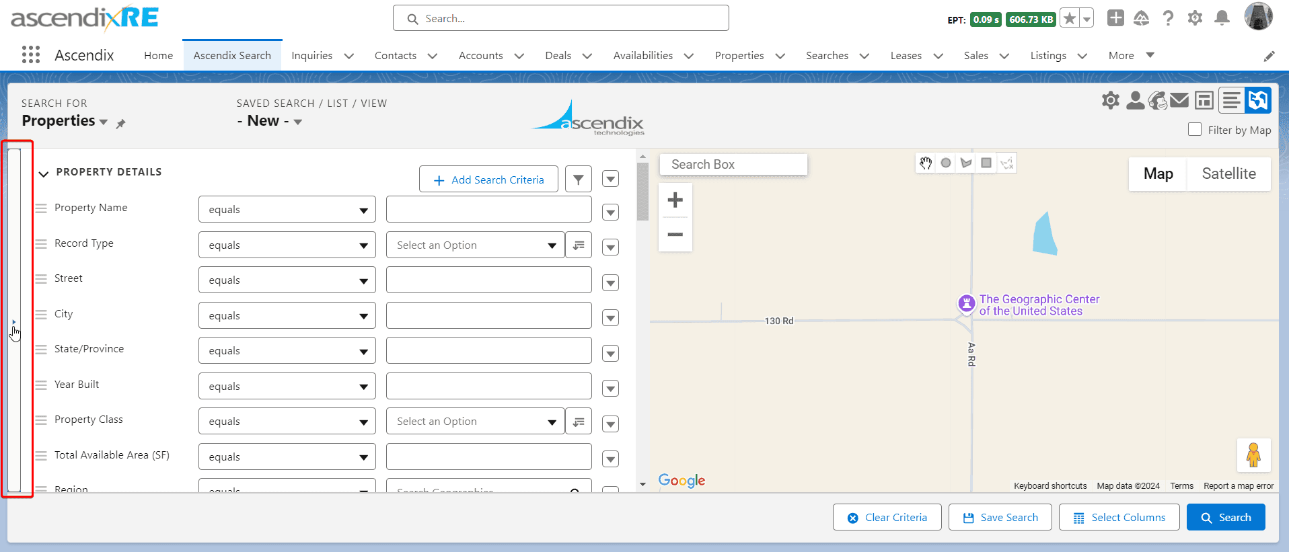
Task: Open Year Built row options arrow
Action: pos(610,389)
